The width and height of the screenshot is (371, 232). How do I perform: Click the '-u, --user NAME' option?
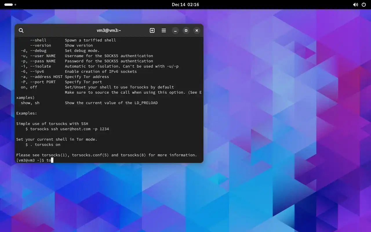(38, 56)
